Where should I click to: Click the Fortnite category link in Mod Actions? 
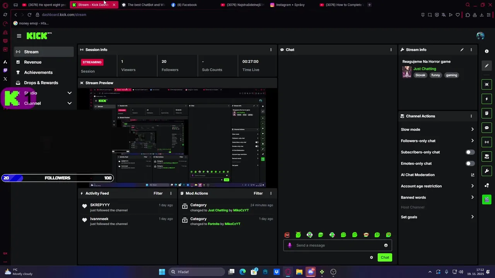pos(213,224)
